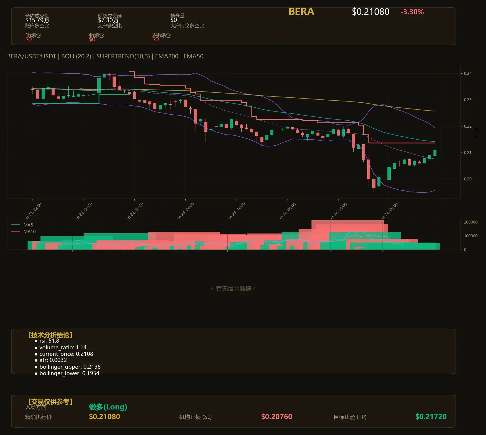Click the 'Jun 24, 20:00' time axis label
Screen dimensions: 486x435
click(x=390, y=211)
